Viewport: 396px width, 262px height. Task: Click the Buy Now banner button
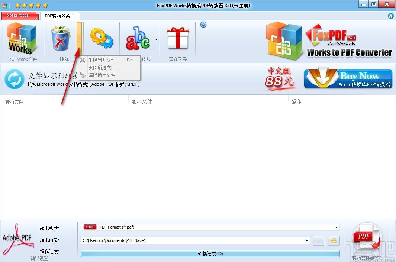pos(348,79)
